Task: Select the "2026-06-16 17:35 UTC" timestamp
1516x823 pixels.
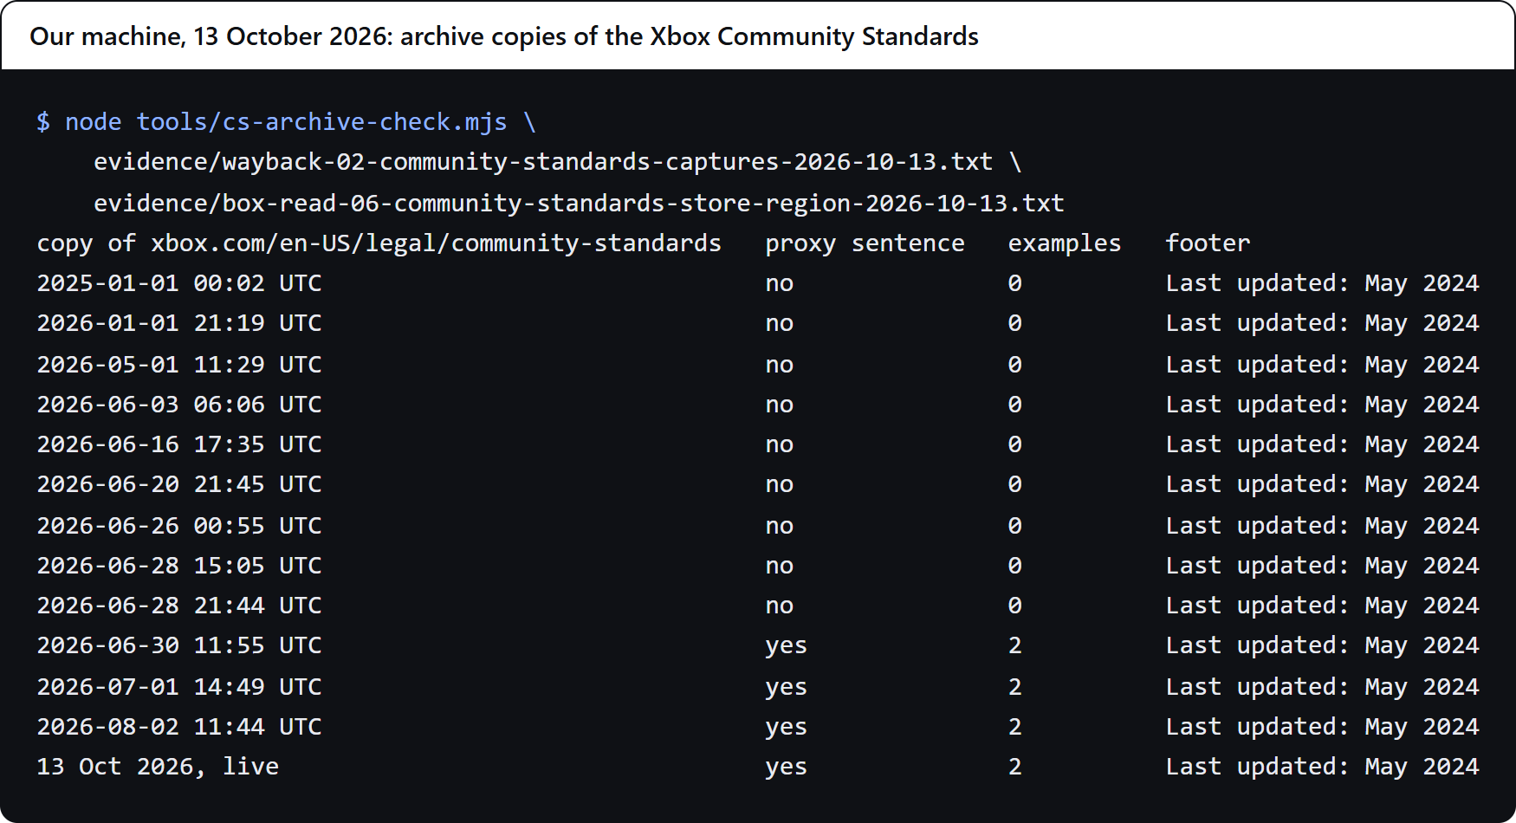Action: (x=179, y=444)
